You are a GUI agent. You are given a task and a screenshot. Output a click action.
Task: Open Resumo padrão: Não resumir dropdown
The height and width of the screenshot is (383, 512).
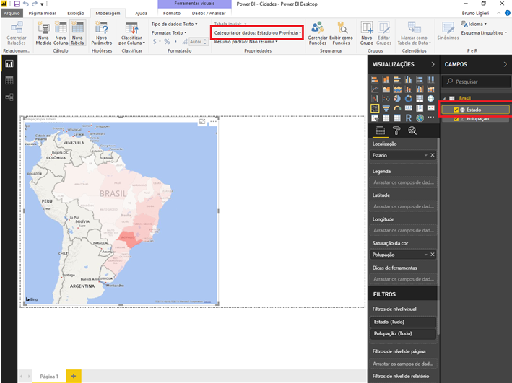[x=246, y=42]
